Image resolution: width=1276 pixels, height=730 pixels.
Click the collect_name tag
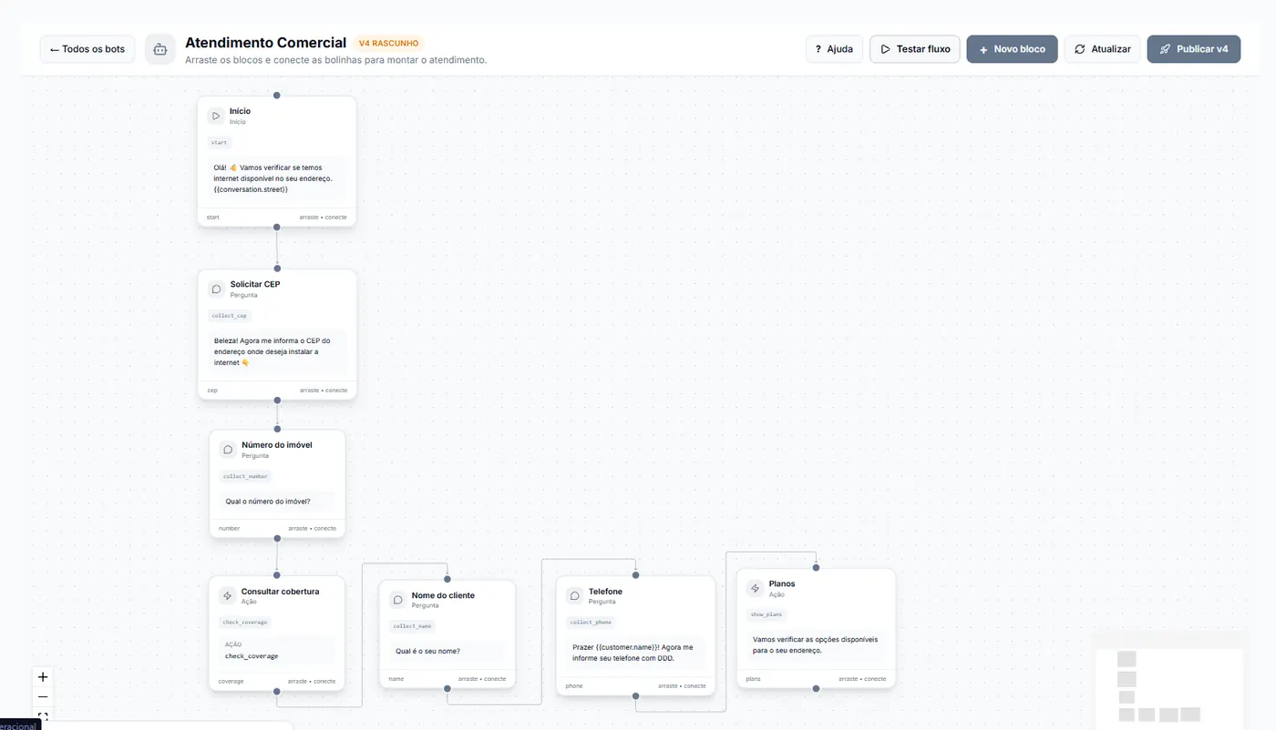pyautogui.click(x=412, y=626)
